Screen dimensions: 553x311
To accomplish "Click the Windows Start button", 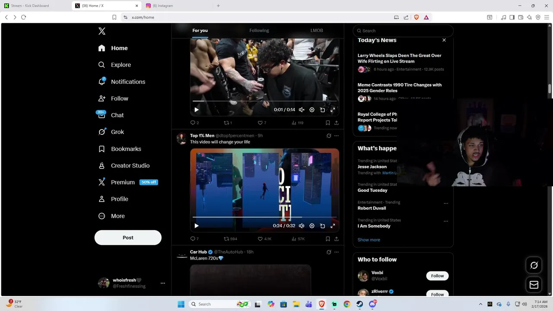I will (181, 304).
